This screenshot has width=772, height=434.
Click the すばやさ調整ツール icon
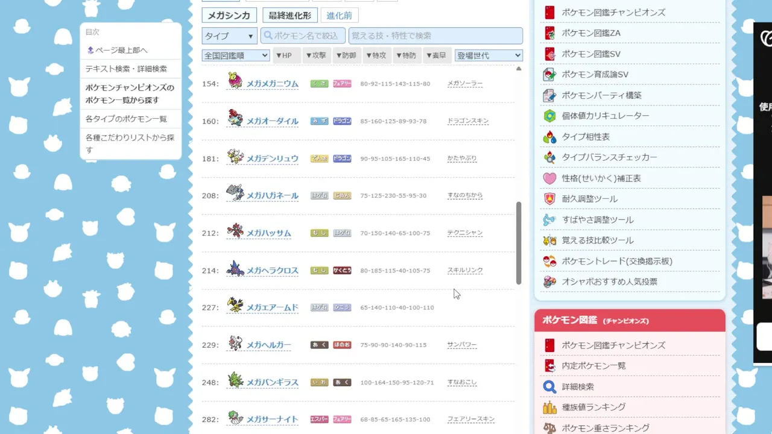pos(549,219)
